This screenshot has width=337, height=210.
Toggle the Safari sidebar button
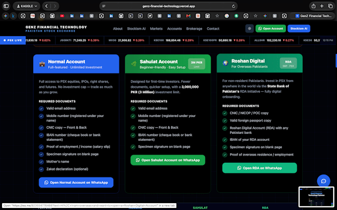tap(6, 6)
